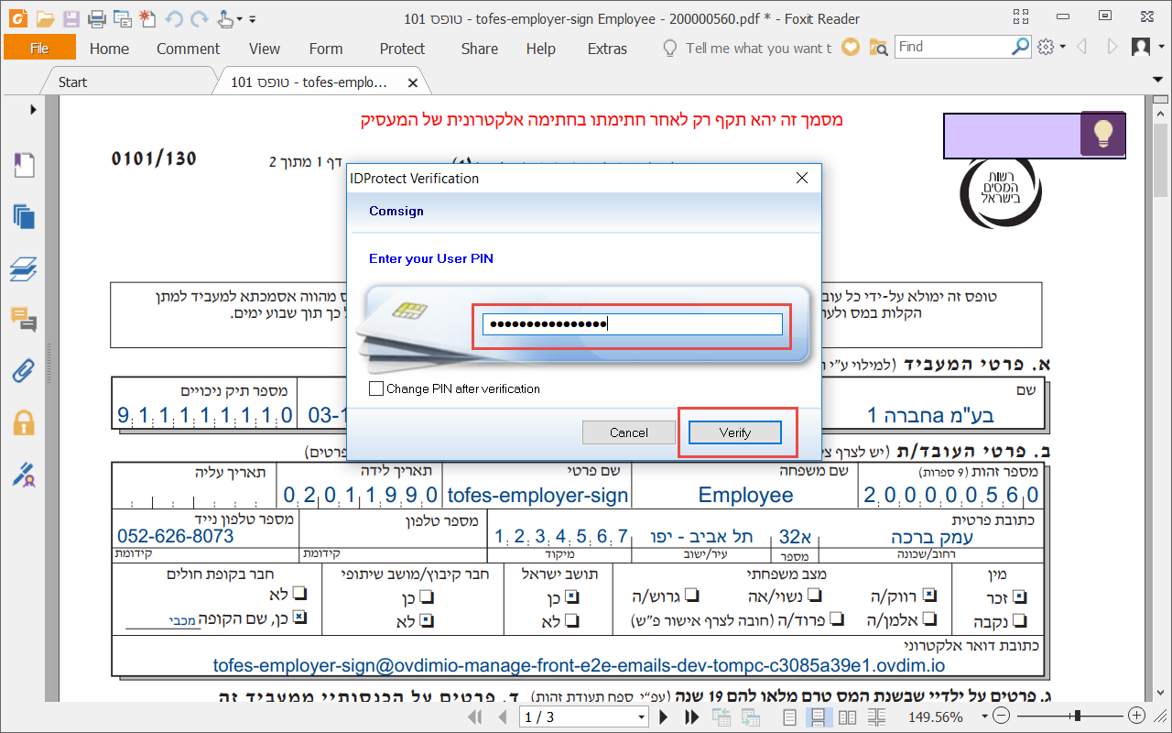Select the hand touch mode tool
Image resolution: width=1172 pixels, height=733 pixels.
click(x=225, y=18)
